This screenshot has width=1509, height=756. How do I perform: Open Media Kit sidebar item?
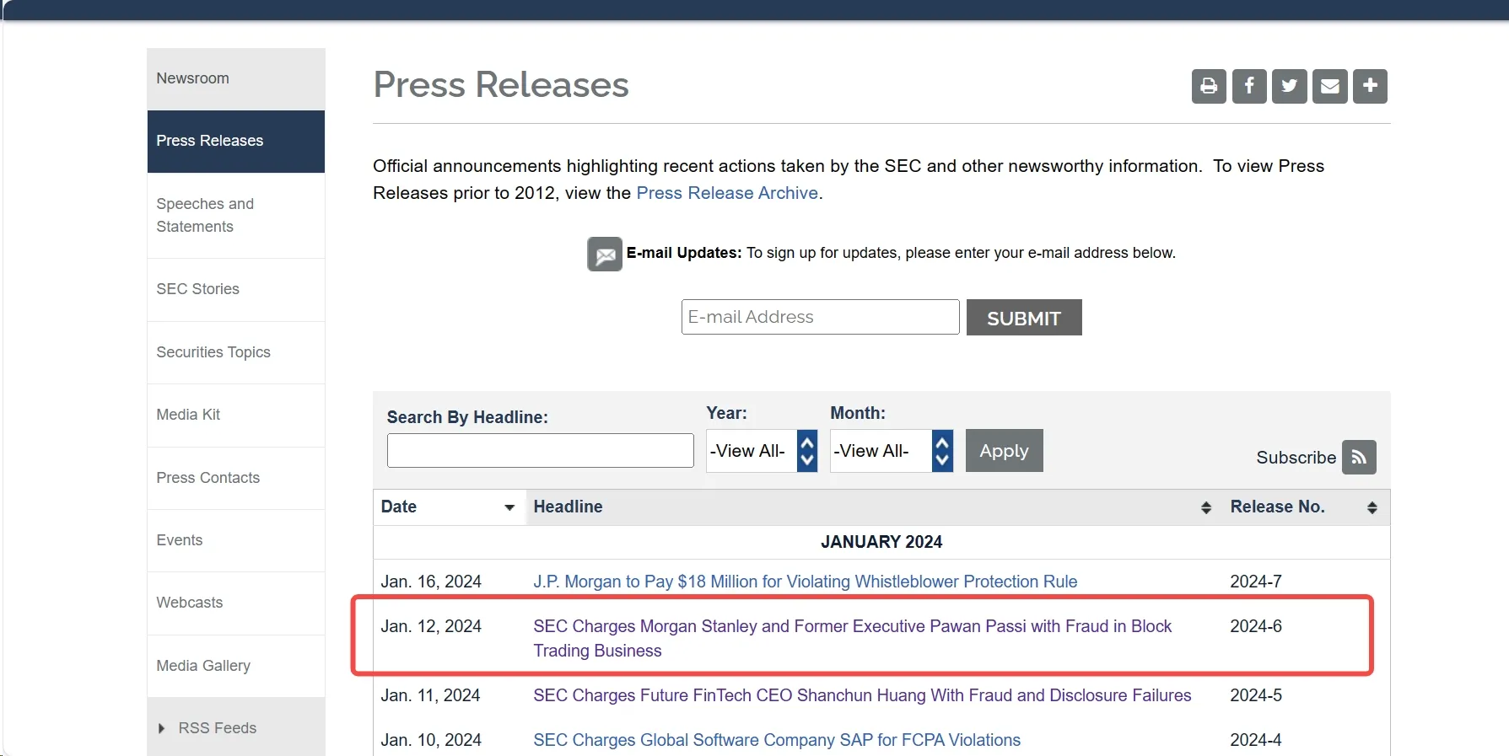tap(236, 416)
